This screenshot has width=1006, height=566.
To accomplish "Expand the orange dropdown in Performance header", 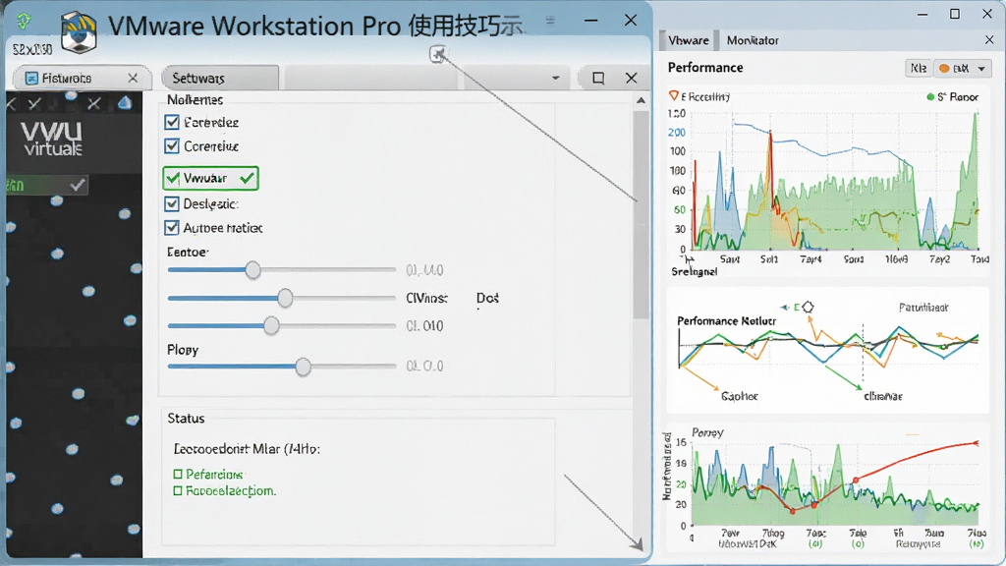I will (x=981, y=69).
